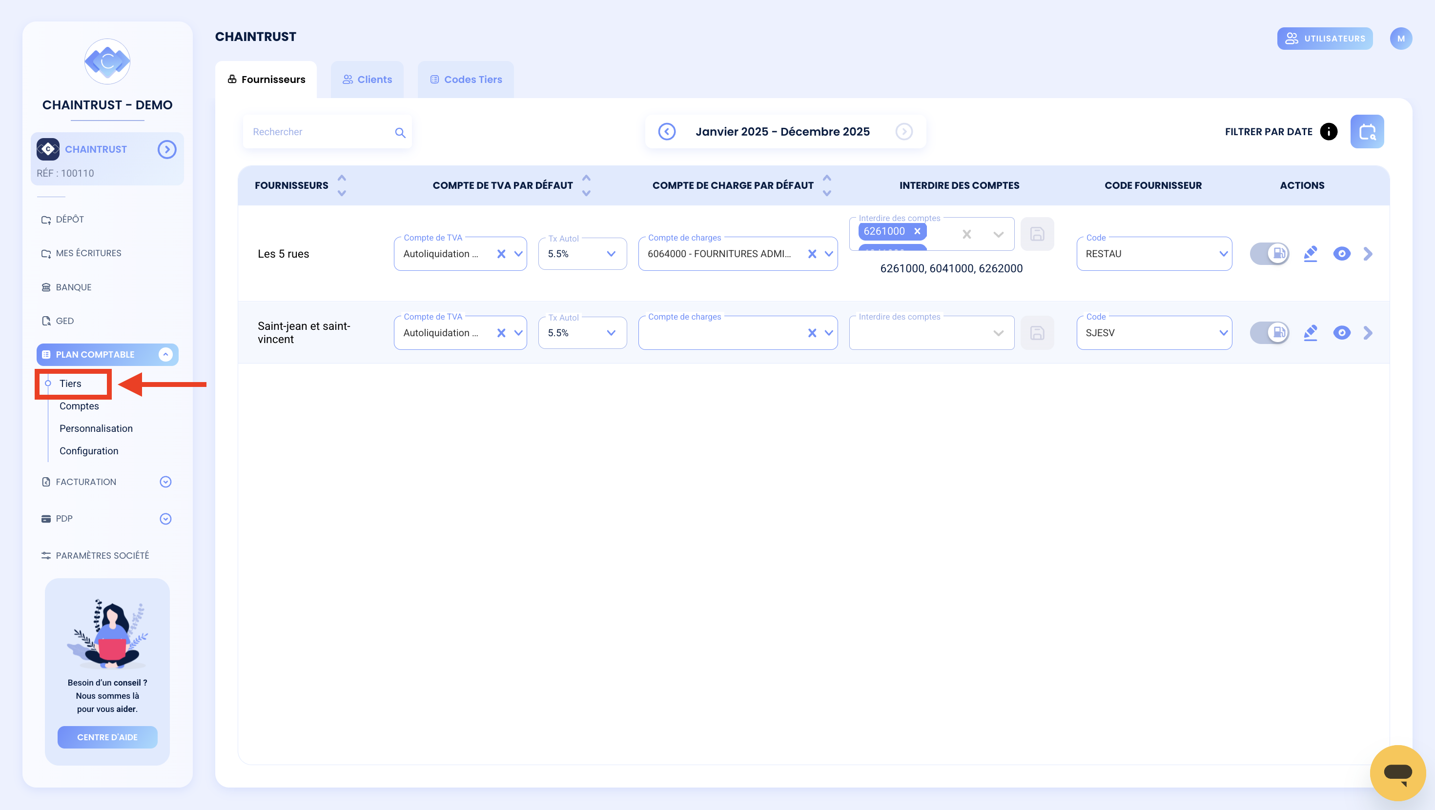Select Configuration under Plan Comptable
This screenshot has height=810, width=1435.
[x=89, y=451]
